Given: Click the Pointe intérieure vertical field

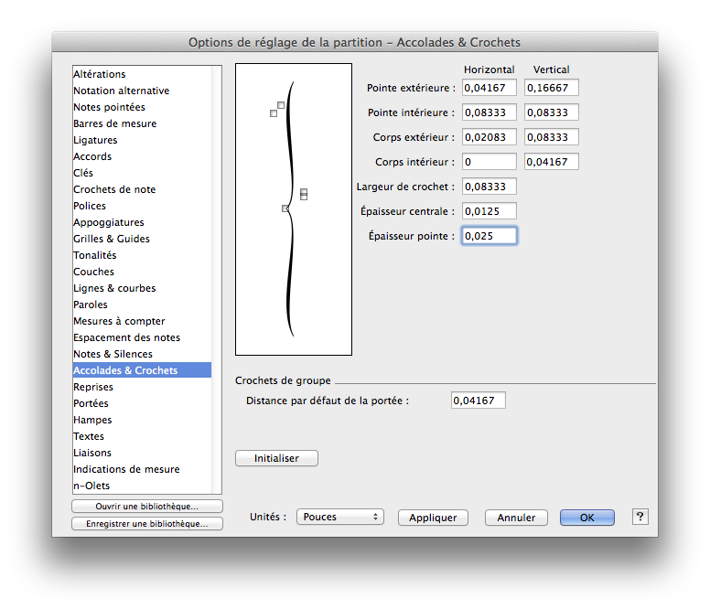Looking at the screenshot, I should coord(551,112).
